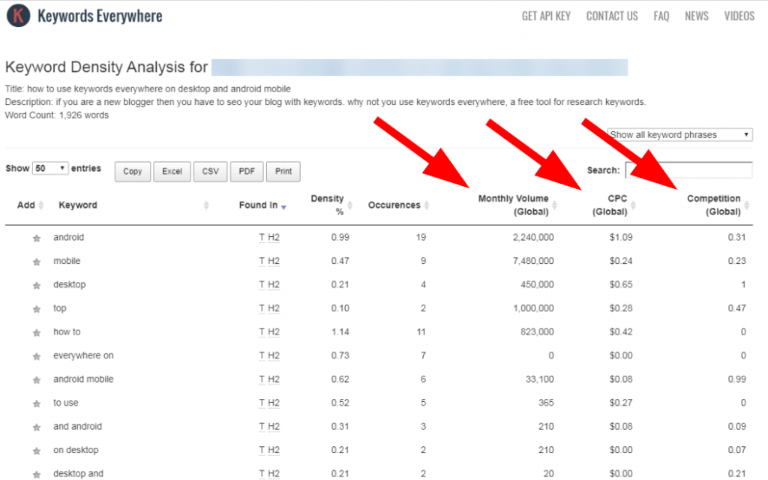Screen dimensions: 768x480
Task: Click H2 tag in 'how to' row
Action: 274,332
